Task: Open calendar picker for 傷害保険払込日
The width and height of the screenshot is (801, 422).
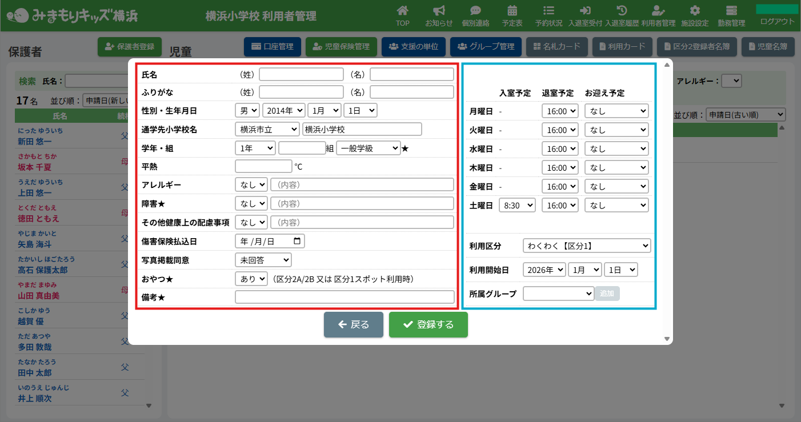Action: tap(297, 242)
